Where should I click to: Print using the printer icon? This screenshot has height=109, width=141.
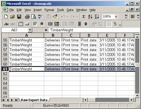[x=27, y=17]
